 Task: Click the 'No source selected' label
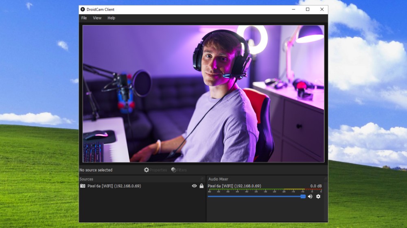pos(96,170)
